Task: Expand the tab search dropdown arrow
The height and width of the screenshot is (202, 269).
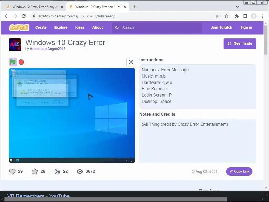Action: (x=237, y=7)
